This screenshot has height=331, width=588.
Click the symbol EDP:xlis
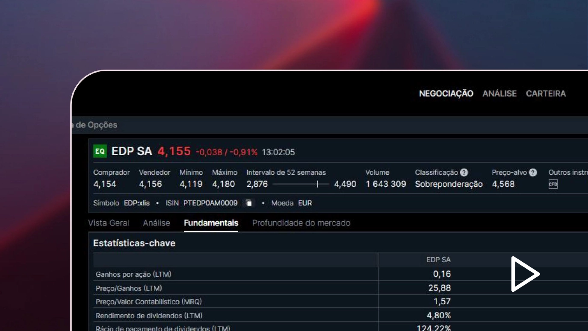point(137,203)
